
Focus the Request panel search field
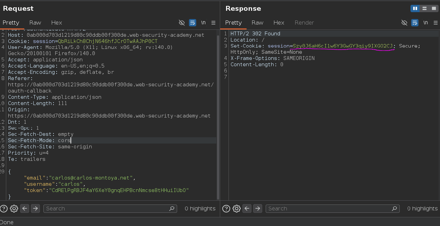tap(110, 209)
